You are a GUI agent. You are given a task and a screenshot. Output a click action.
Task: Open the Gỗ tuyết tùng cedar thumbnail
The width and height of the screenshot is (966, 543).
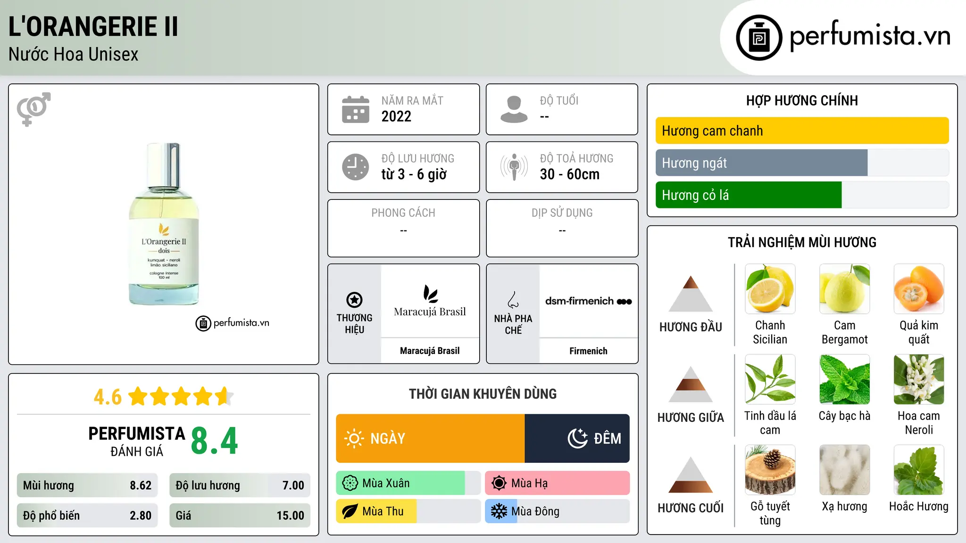770,470
